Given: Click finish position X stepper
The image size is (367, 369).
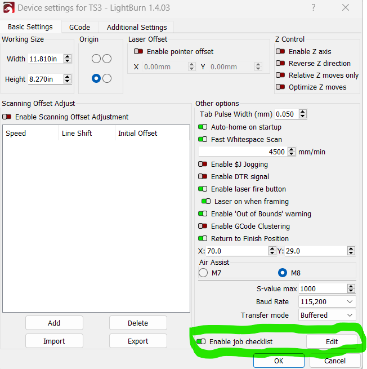Looking at the screenshot, I should pos(272,251).
